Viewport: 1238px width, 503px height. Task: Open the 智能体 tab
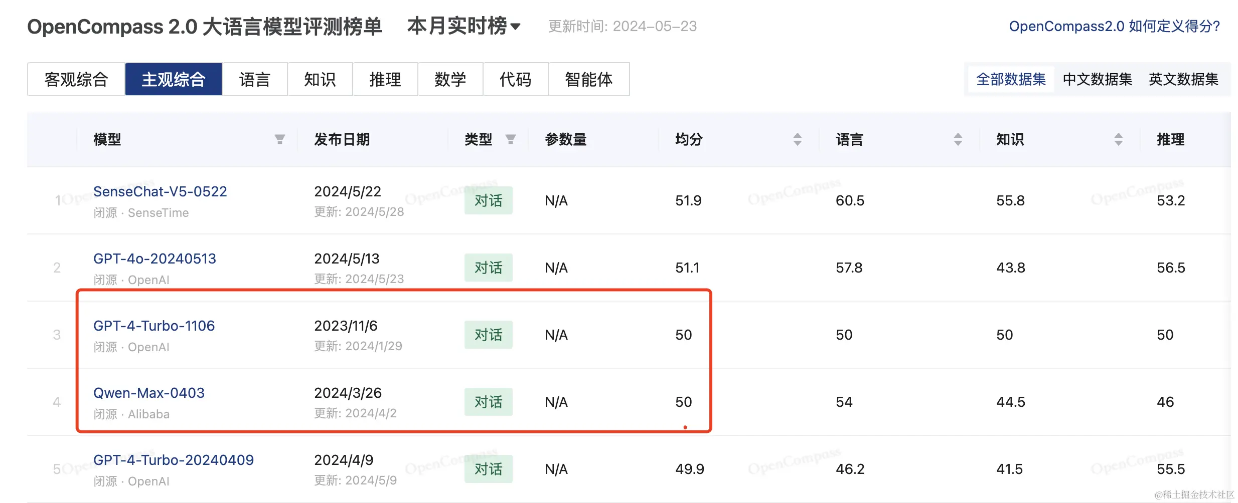pyautogui.click(x=589, y=79)
